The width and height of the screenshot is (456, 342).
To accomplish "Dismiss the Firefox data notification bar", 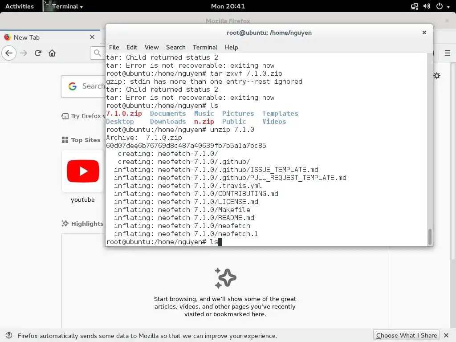I will point(446,336).
